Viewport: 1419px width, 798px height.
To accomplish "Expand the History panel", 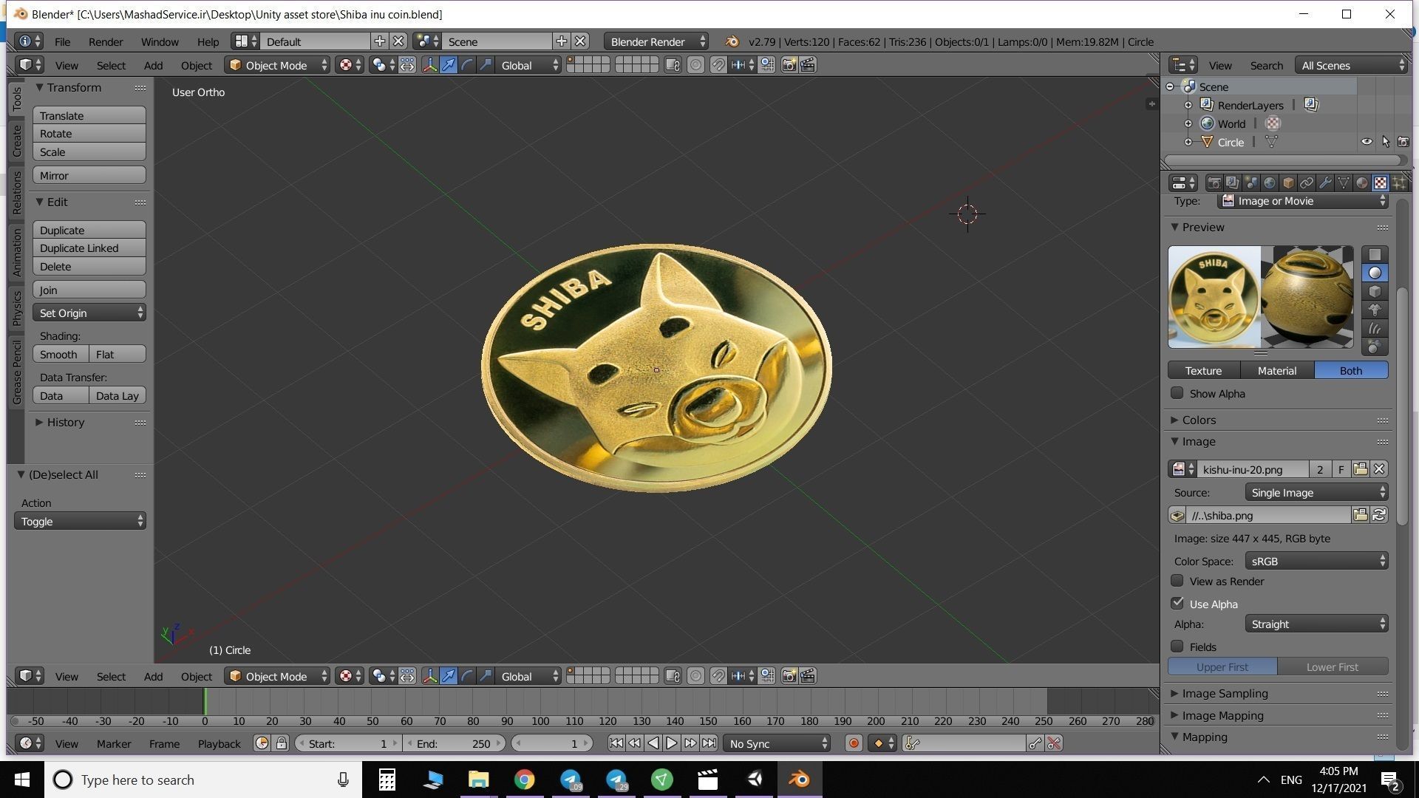I will 65,422.
